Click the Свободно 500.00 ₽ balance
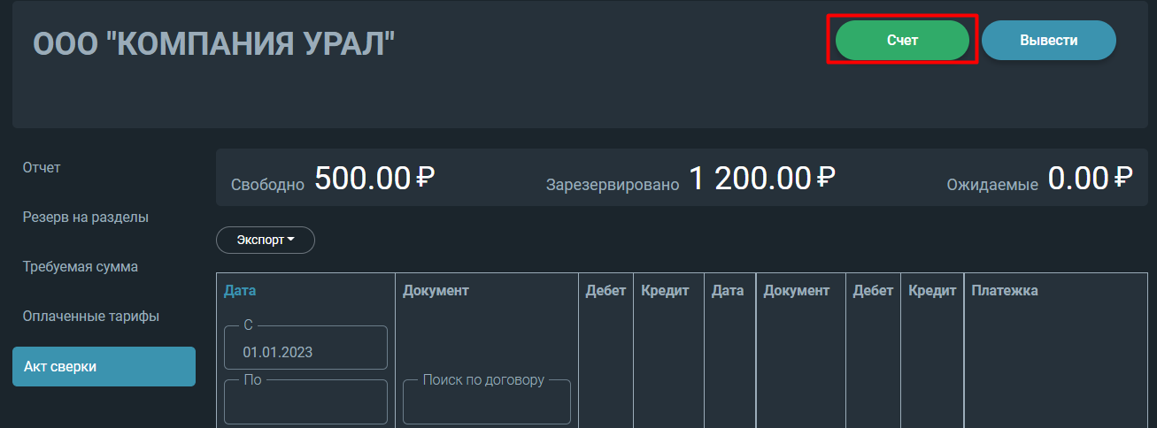The width and height of the screenshot is (1157, 428). pyautogui.click(x=333, y=179)
